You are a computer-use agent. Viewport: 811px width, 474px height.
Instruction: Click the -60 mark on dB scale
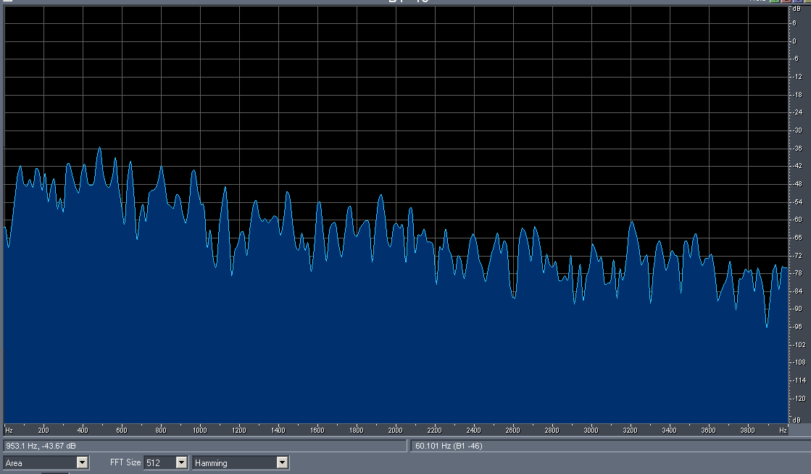(x=797, y=220)
